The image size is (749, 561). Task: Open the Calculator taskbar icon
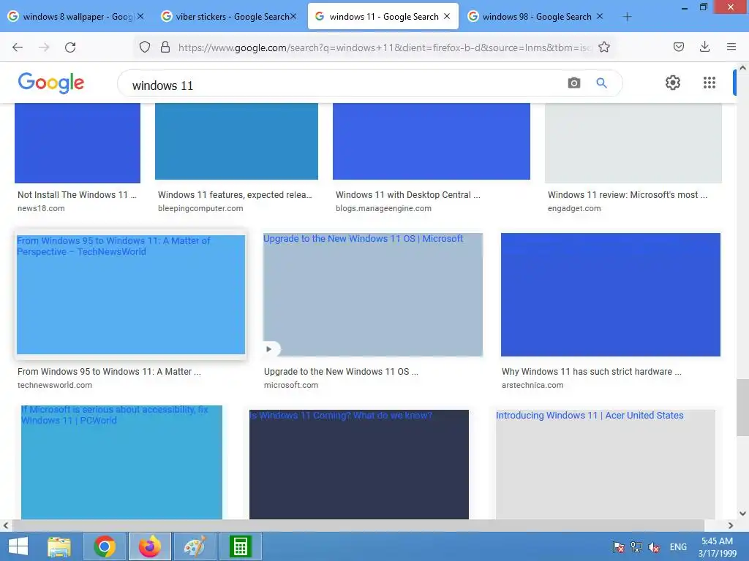click(240, 546)
